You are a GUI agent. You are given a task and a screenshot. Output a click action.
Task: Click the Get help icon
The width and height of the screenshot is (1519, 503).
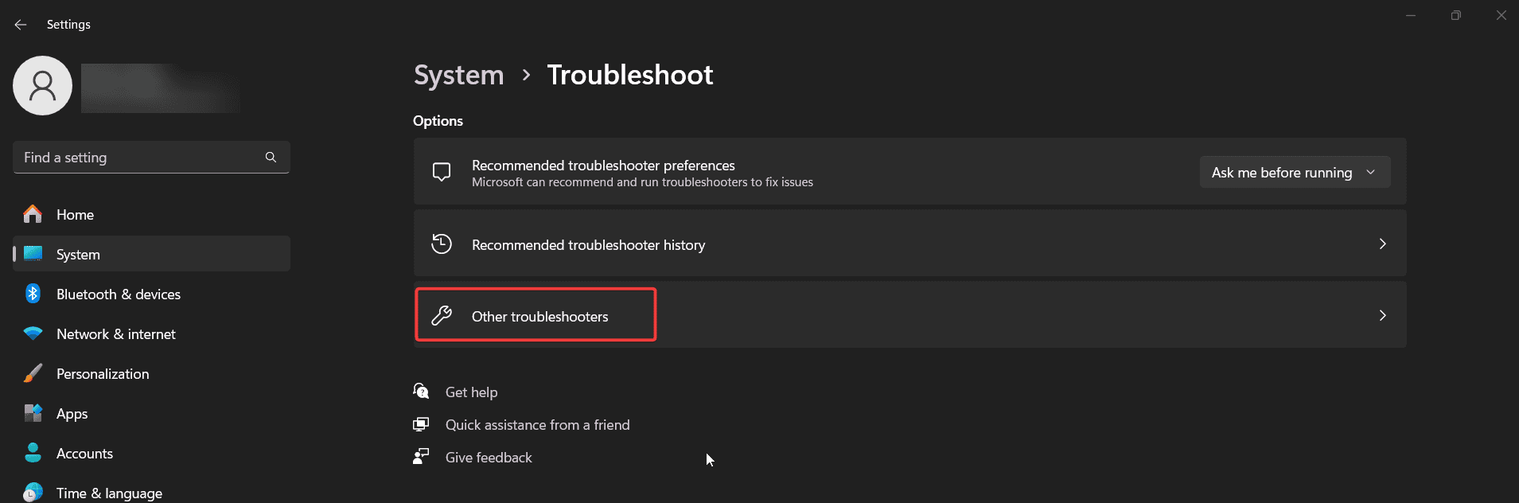421,391
